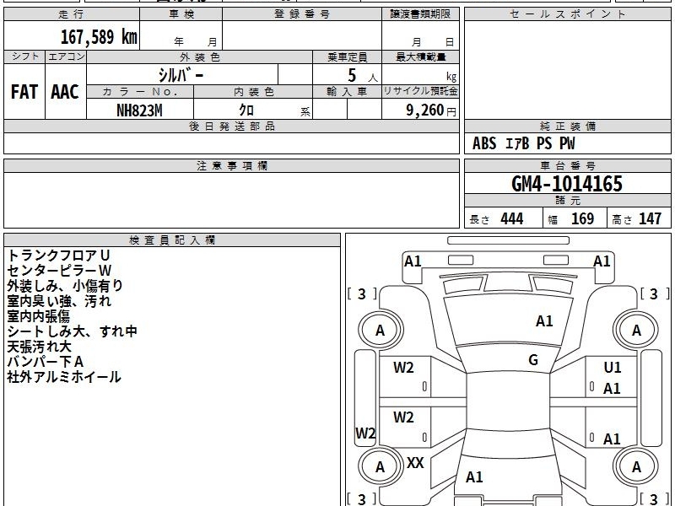Viewport: 675px width, 506px height.
Task: Click the note バンパー下A
Action: coord(46,362)
